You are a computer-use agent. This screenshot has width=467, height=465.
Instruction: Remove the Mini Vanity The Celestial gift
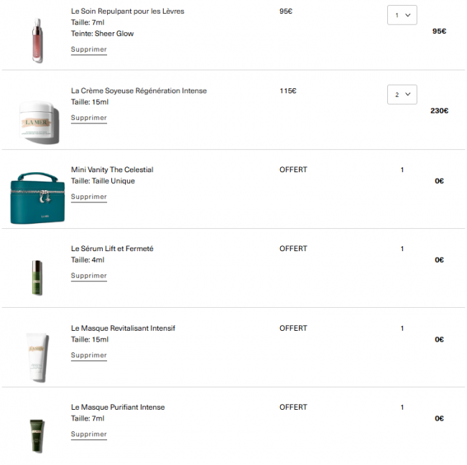(89, 197)
